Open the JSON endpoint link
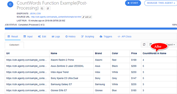This screenshot has width=177, height=94. pyautogui.click(x=33, y=14)
